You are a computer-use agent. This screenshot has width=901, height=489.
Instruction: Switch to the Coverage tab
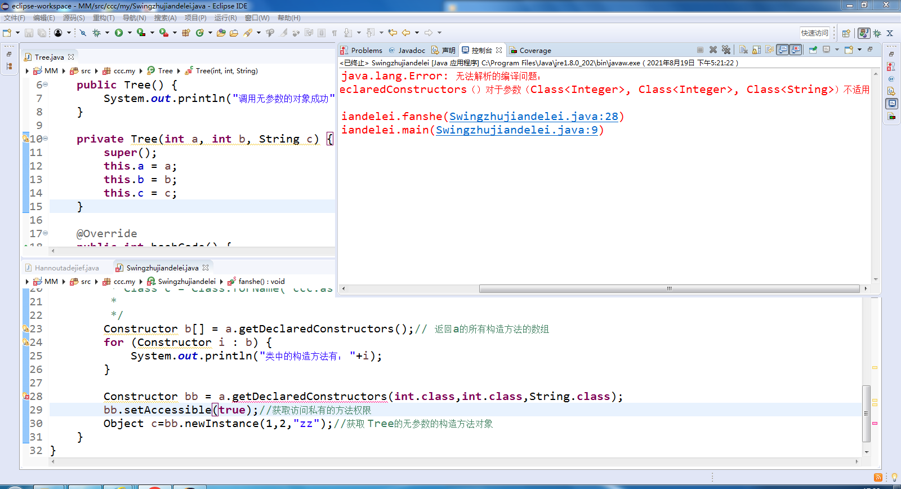[530, 50]
